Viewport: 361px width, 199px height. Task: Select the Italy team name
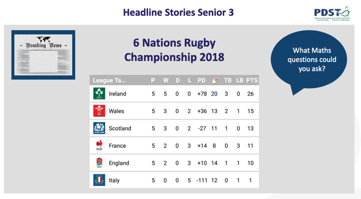click(x=114, y=181)
